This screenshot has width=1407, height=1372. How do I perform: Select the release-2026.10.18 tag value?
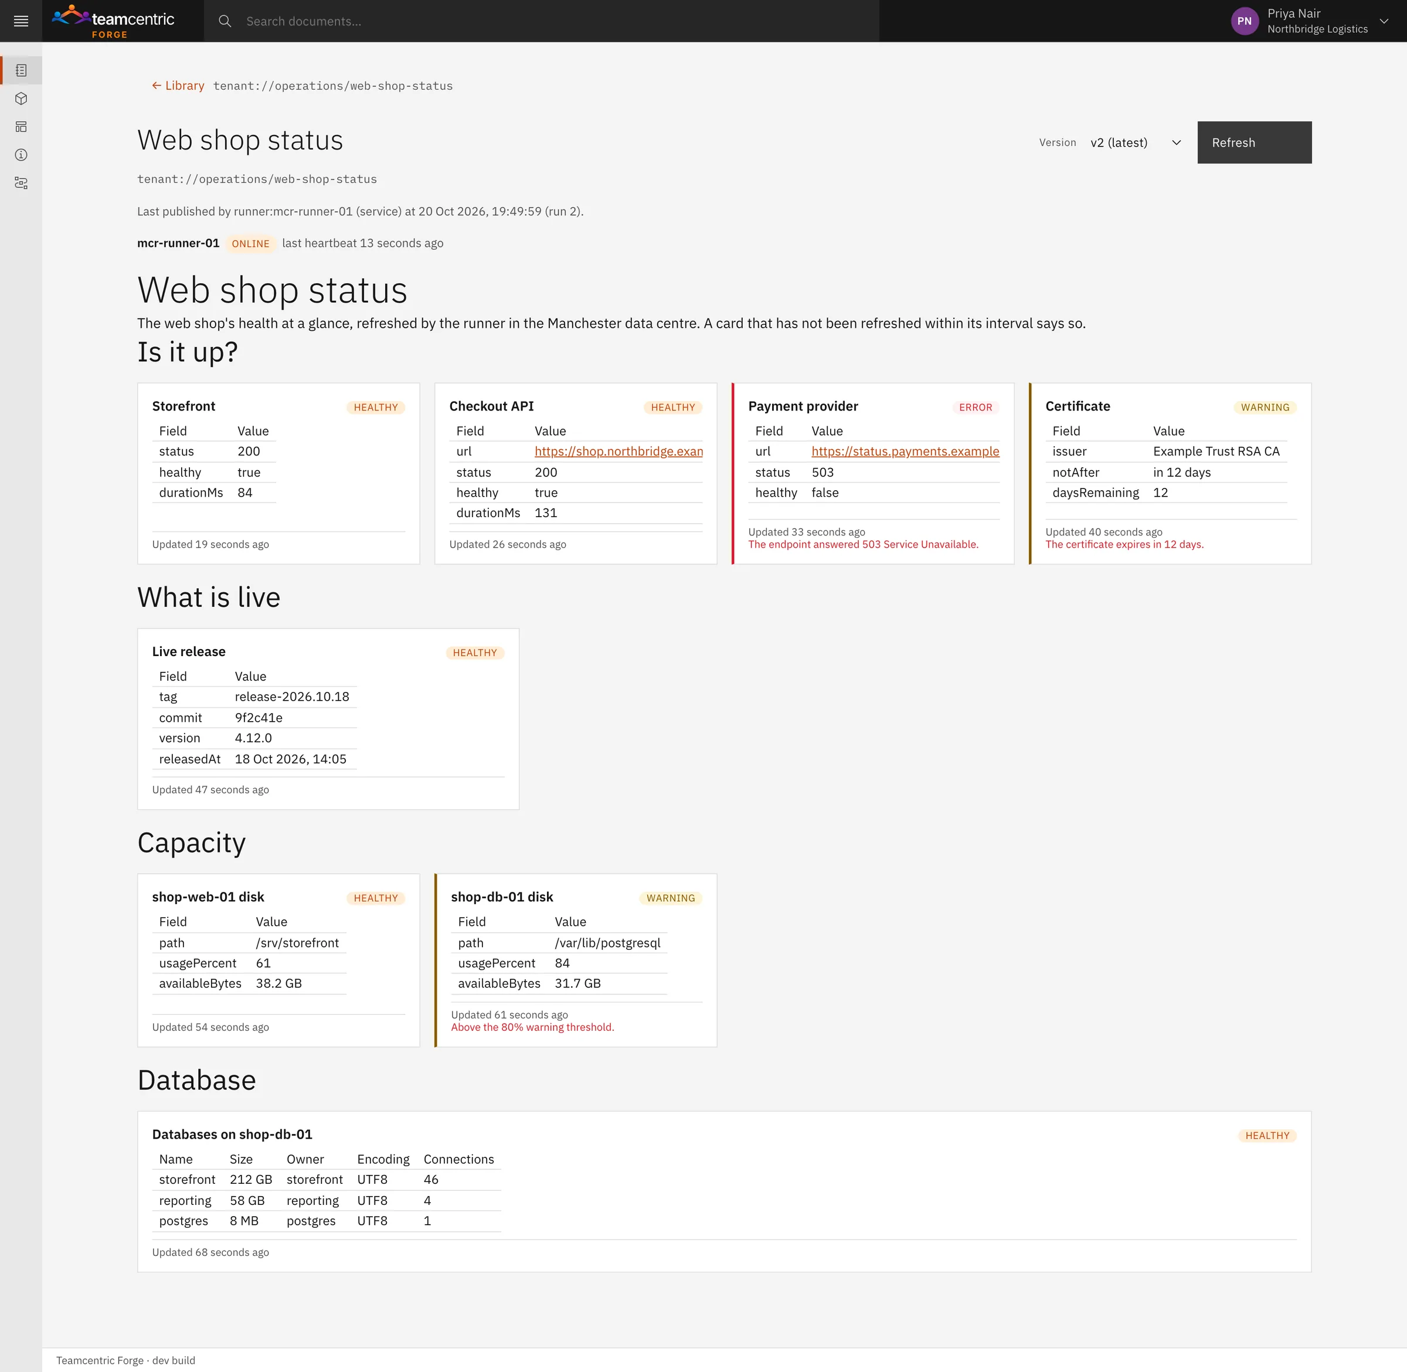(292, 697)
